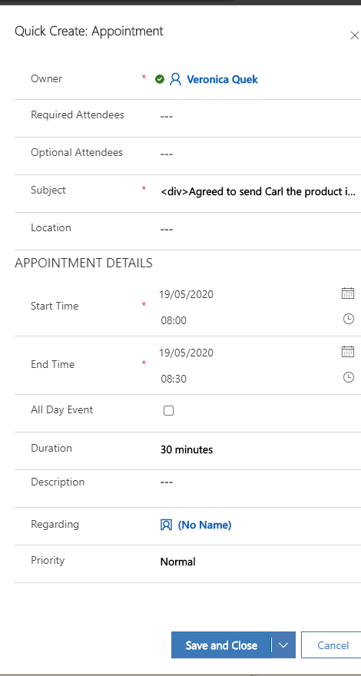Viewport: 361px width, 676px height.
Task: Open the Start Time calendar date picker
Action: coord(348,293)
